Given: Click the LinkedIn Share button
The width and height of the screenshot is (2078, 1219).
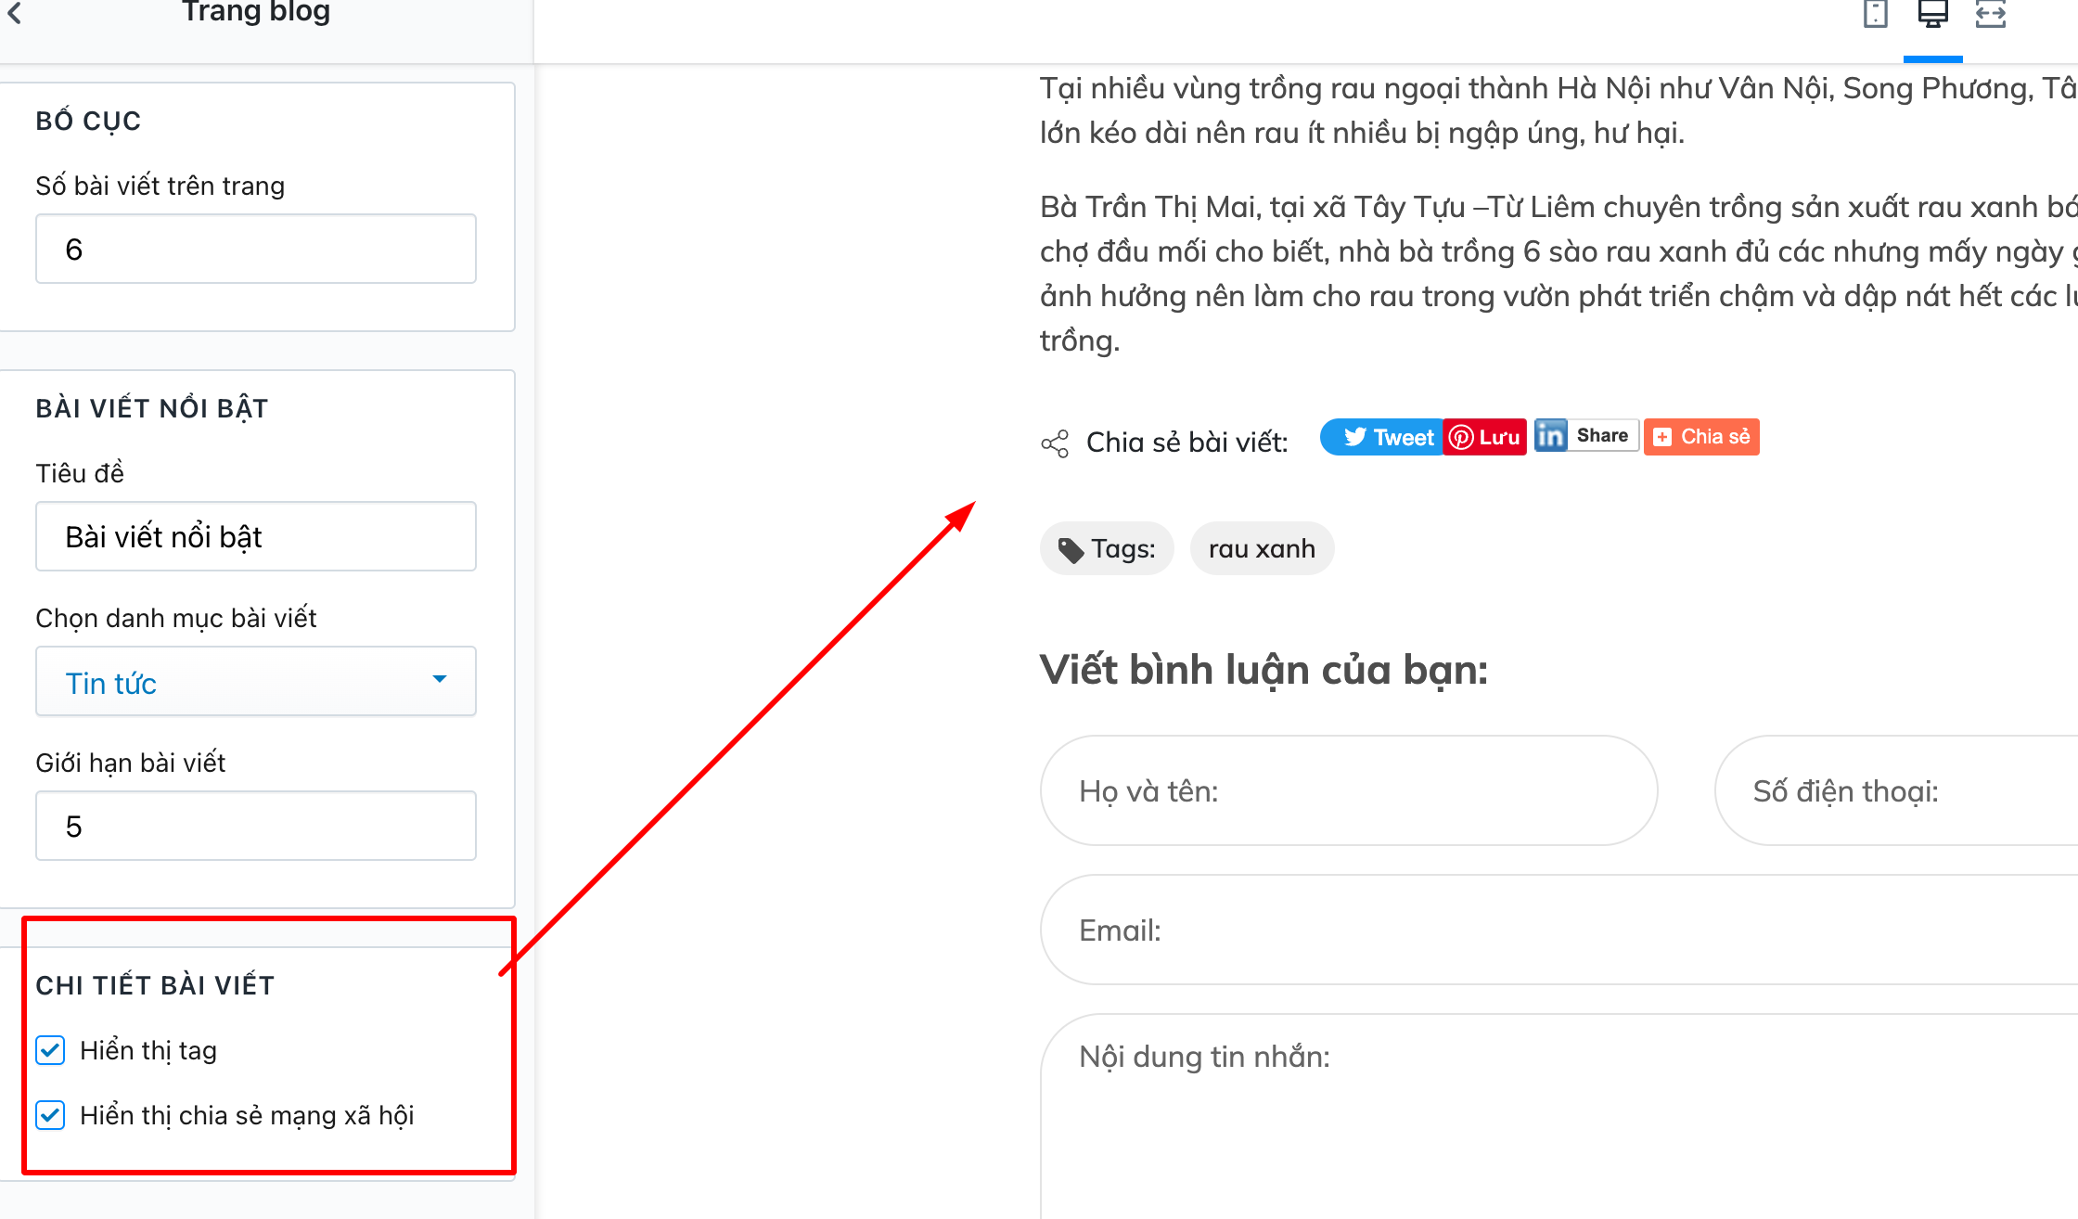Looking at the screenshot, I should coord(1586,435).
